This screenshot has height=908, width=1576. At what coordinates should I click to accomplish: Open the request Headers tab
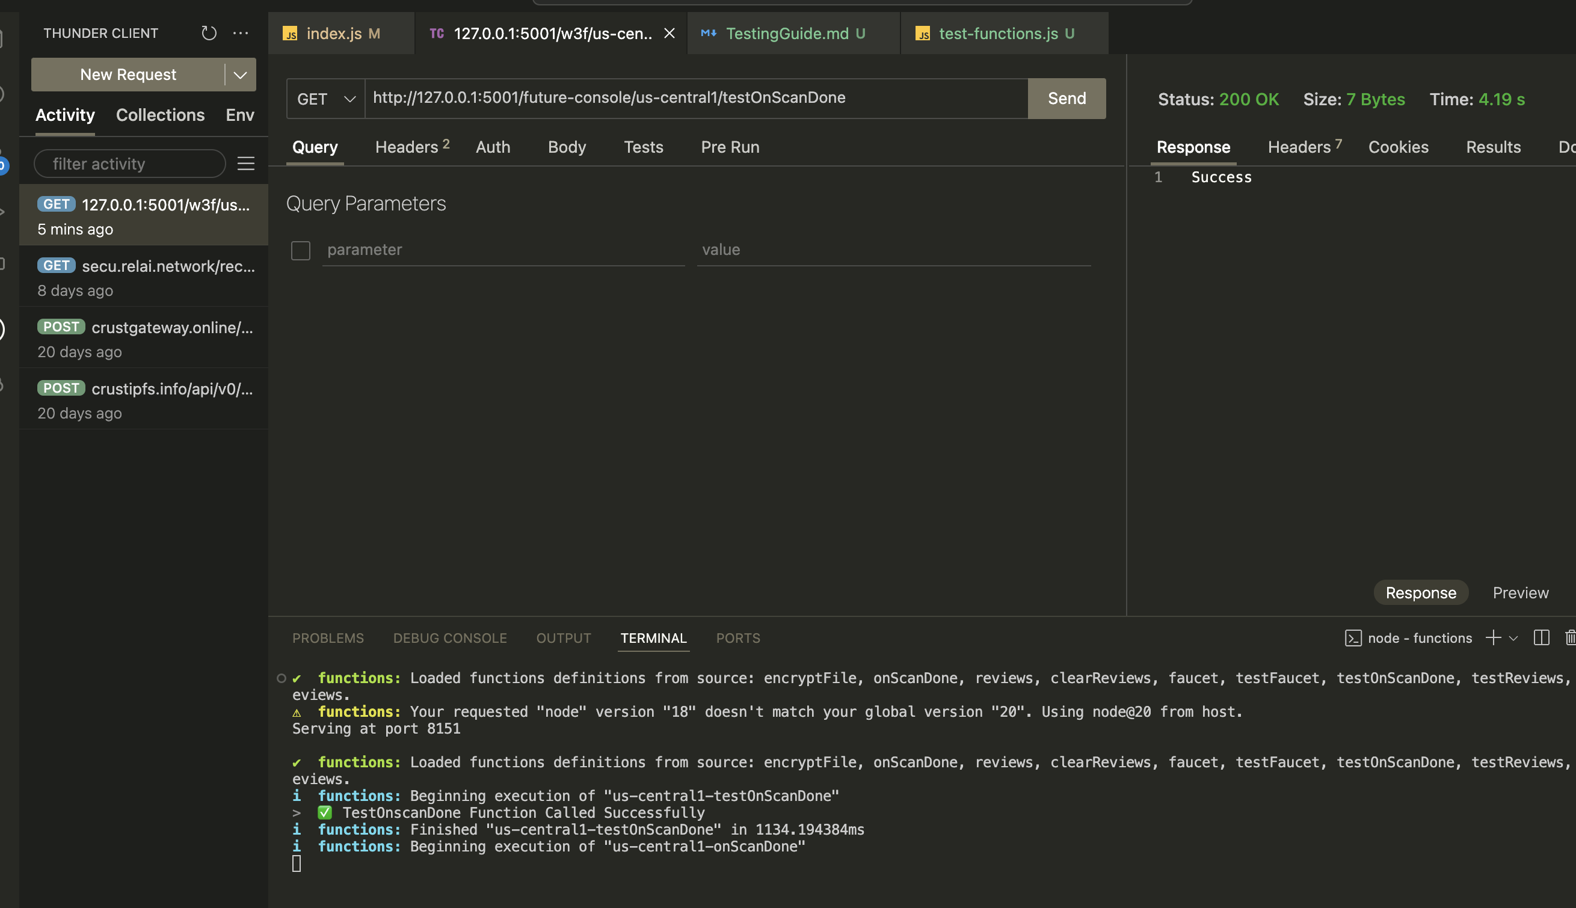pyautogui.click(x=411, y=147)
